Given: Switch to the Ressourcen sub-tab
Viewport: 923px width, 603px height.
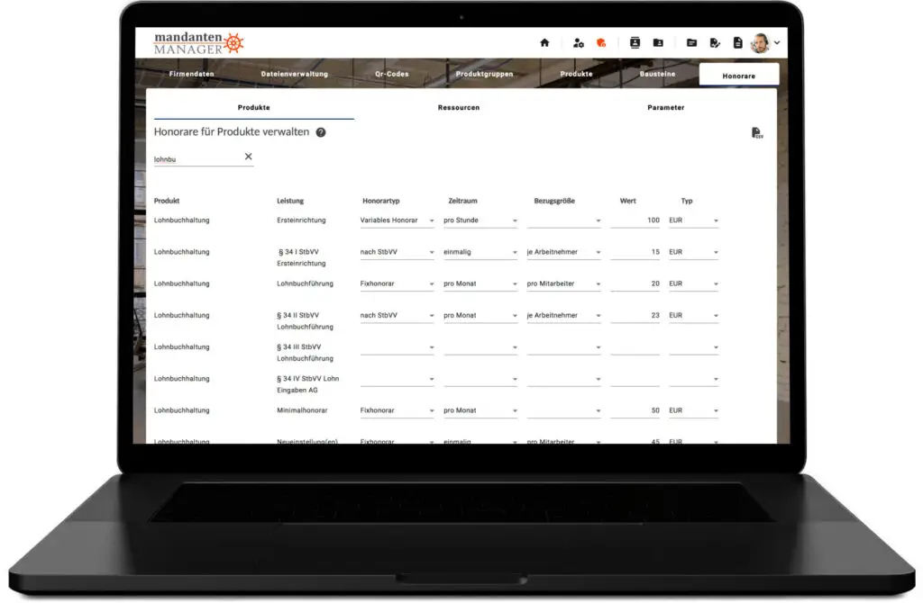Looking at the screenshot, I should click(x=459, y=108).
